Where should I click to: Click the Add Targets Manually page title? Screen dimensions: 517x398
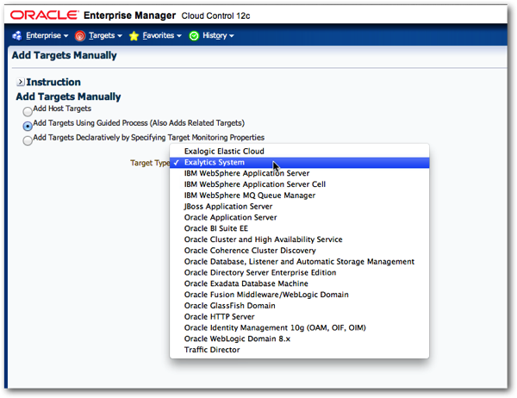(65, 55)
